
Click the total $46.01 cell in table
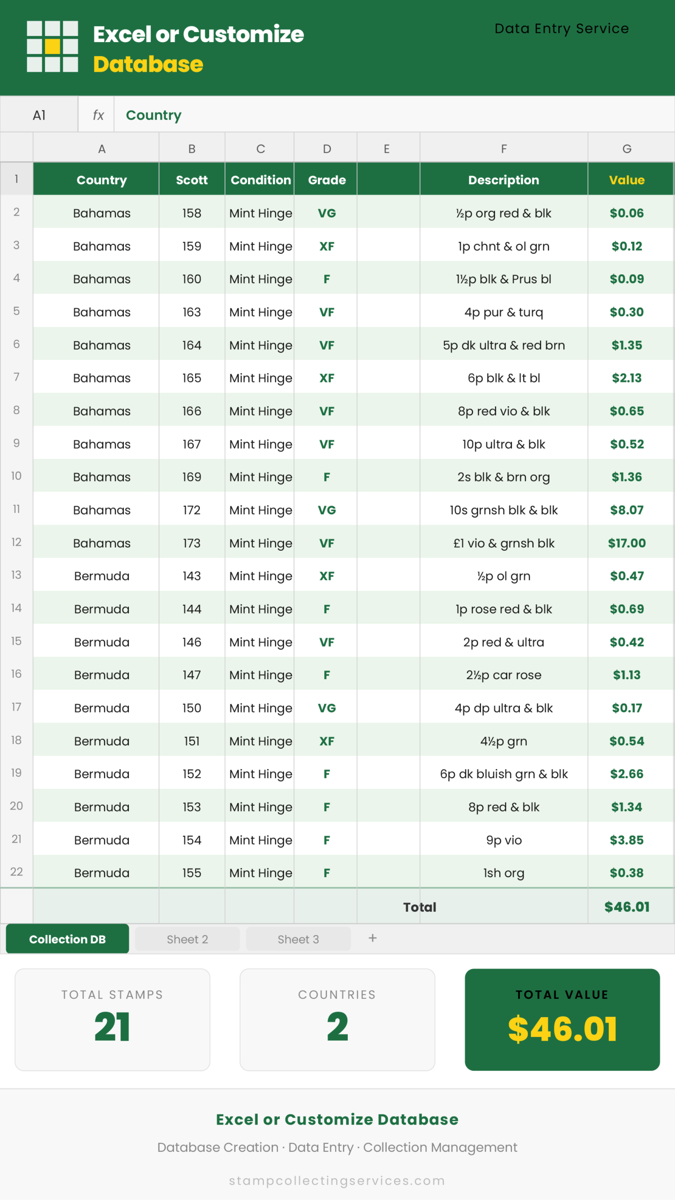tap(627, 907)
